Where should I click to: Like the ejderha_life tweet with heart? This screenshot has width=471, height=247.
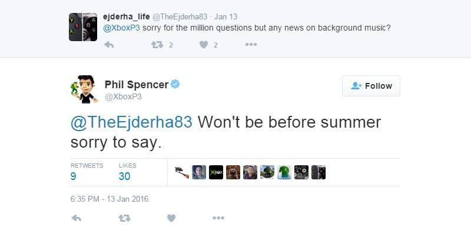point(204,45)
